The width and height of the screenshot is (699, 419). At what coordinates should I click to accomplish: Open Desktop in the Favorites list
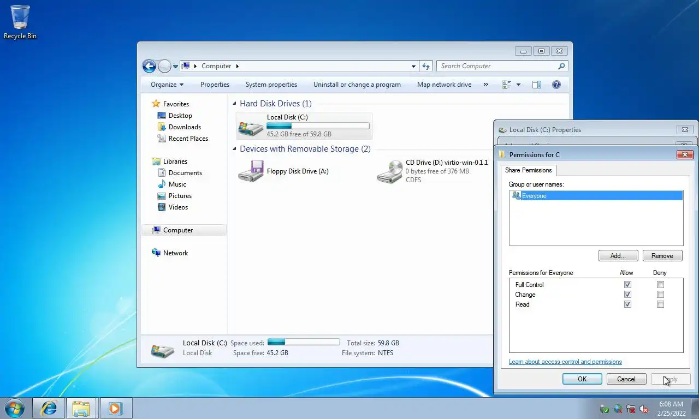(180, 116)
